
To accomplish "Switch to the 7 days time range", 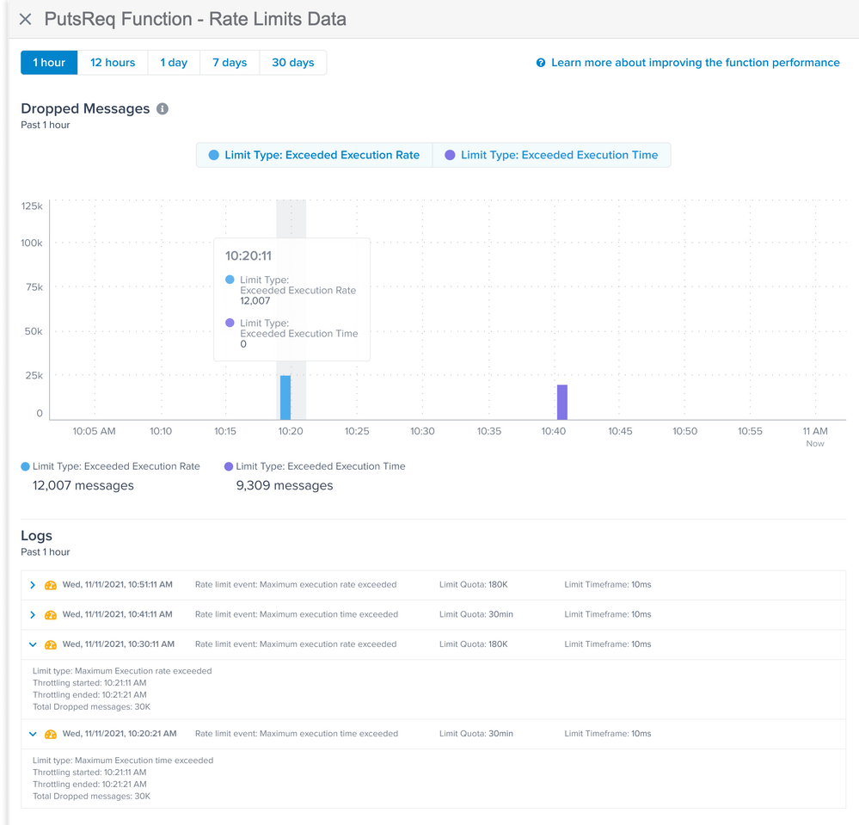I will pos(230,63).
